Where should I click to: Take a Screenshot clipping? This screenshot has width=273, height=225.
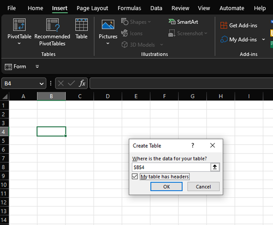[188, 33]
